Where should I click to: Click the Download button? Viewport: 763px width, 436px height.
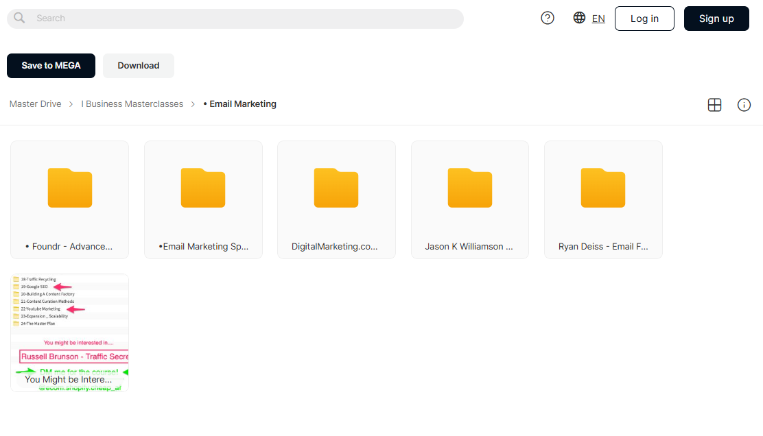click(x=138, y=66)
